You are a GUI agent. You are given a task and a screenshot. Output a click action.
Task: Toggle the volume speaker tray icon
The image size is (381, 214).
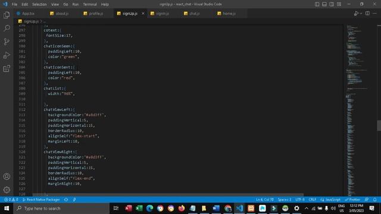(x=333, y=209)
